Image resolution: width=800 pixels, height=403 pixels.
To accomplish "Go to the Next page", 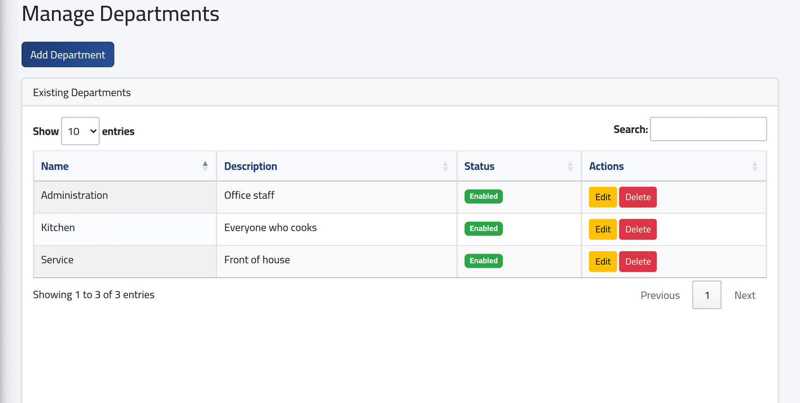I will tap(744, 295).
